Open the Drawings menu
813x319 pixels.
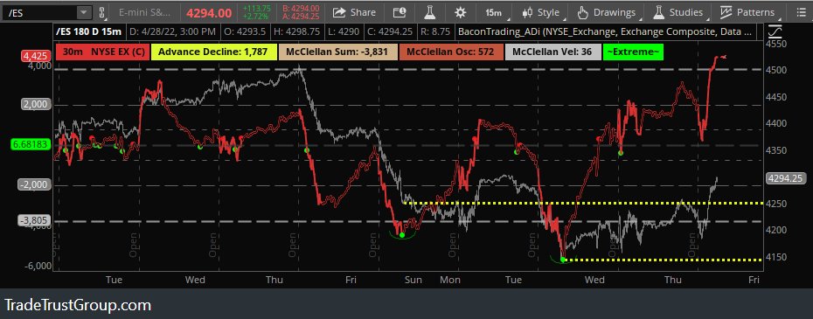click(608, 12)
